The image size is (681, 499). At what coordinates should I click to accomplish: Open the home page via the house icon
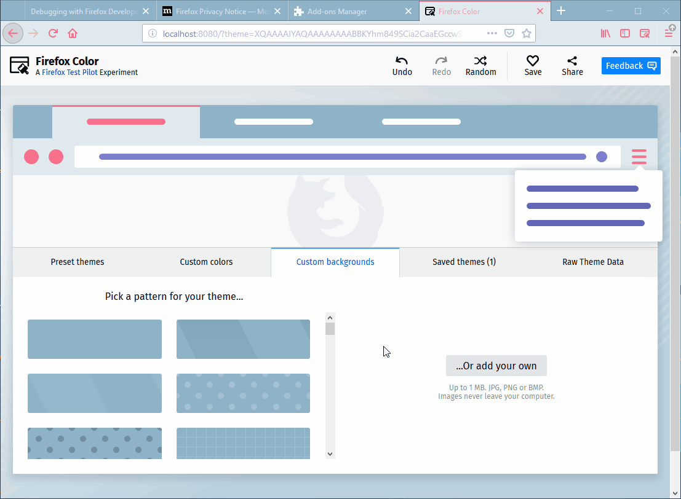(73, 33)
